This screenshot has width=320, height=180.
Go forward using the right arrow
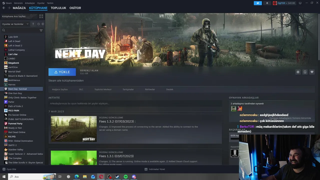[9, 8]
